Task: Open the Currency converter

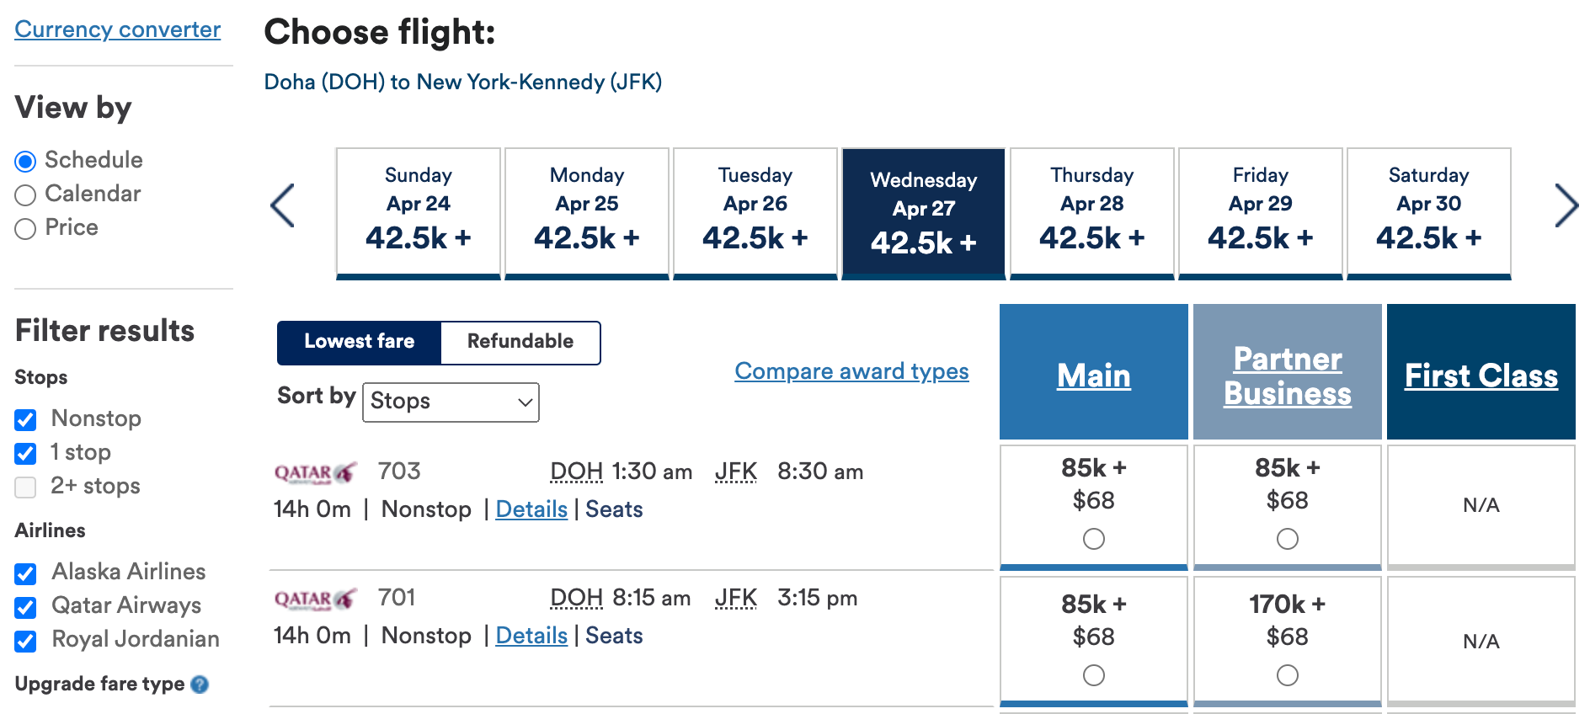Action: click(x=117, y=29)
